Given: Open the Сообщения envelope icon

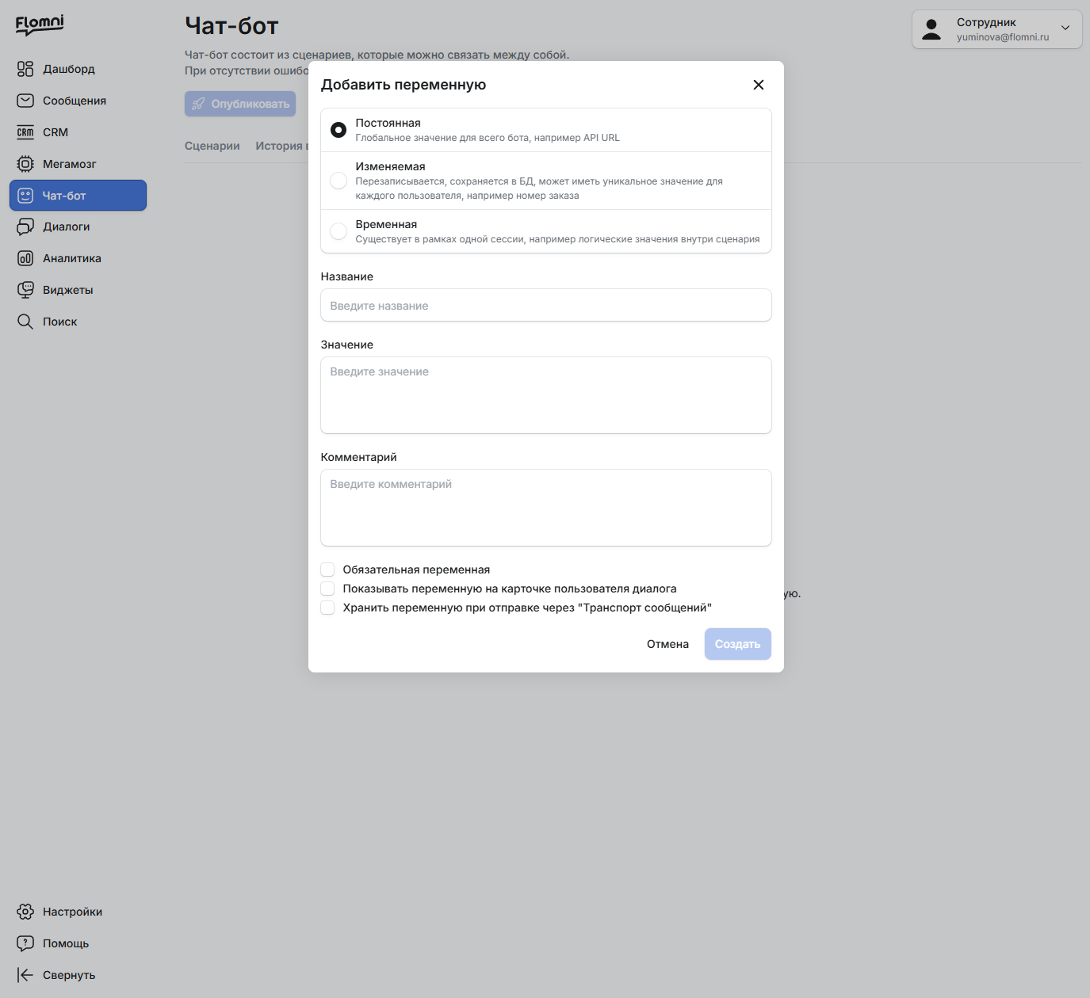Looking at the screenshot, I should pyautogui.click(x=25, y=101).
